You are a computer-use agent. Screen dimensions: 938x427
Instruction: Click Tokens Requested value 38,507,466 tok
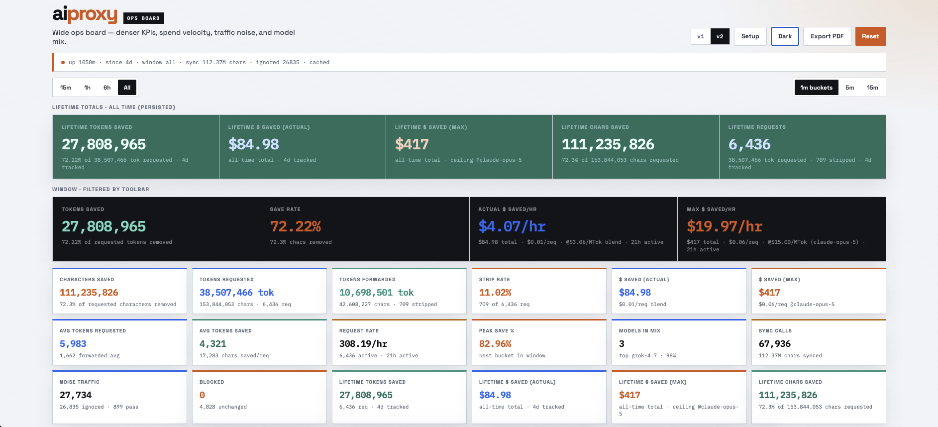(x=237, y=293)
